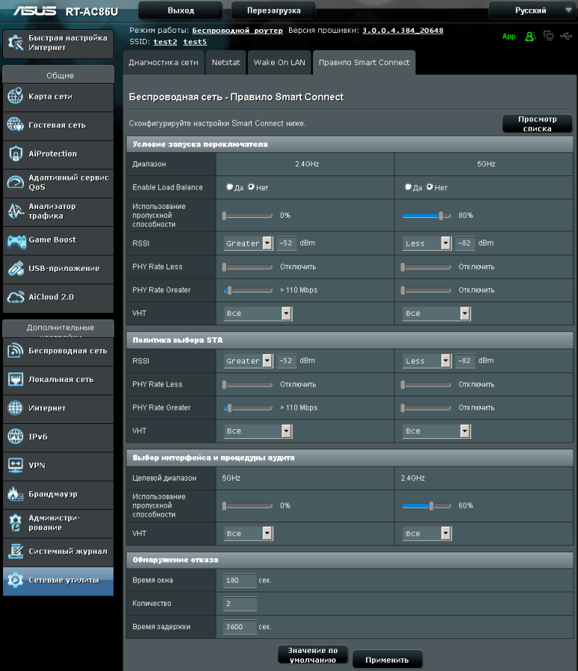This screenshot has height=671, width=578.
Task: Click the Firewall flame icon
Action: click(x=16, y=494)
